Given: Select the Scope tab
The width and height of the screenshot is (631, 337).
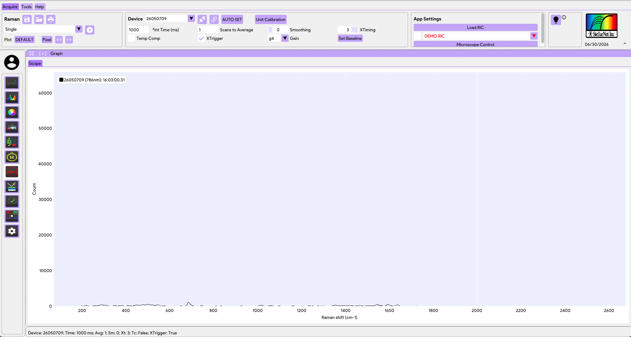Looking at the screenshot, I should click(35, 64).
